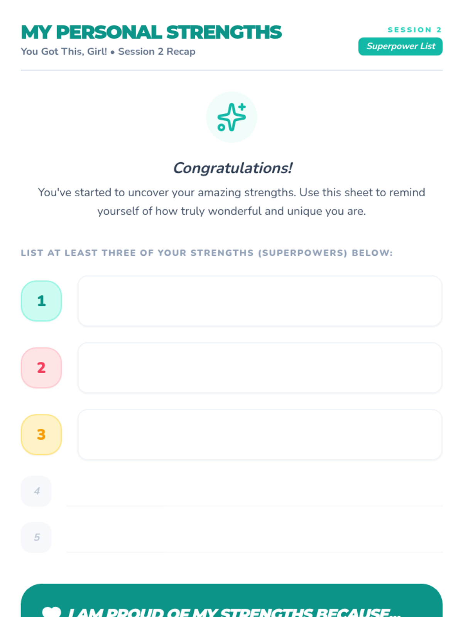Click the pink number 2 badge

click(41, 368)
